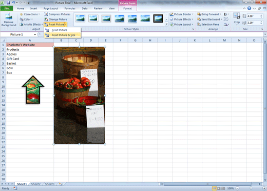Expand the Picture Styles gallery More arrow
This screenshot has width=267, height=191.
pos(166,25)
